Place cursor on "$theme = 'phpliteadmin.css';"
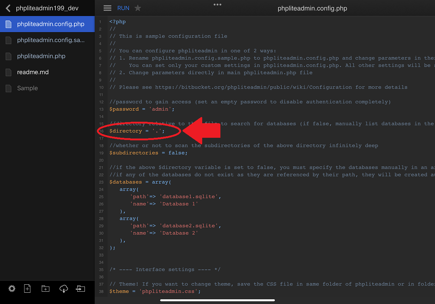The width and height of the screenshot is (435, 304). pyautogui.click(x=155, y=291)
